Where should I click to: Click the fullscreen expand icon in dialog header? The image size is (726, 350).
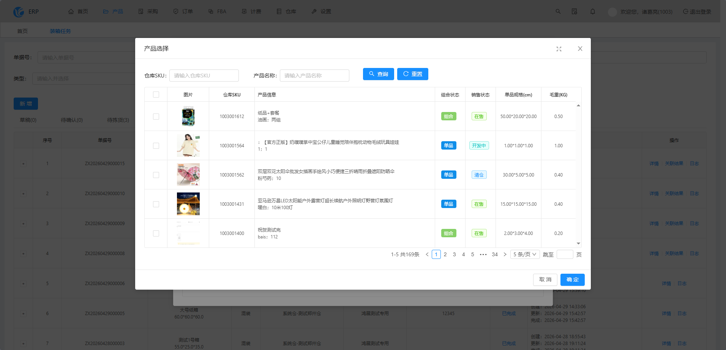(559, 49)
